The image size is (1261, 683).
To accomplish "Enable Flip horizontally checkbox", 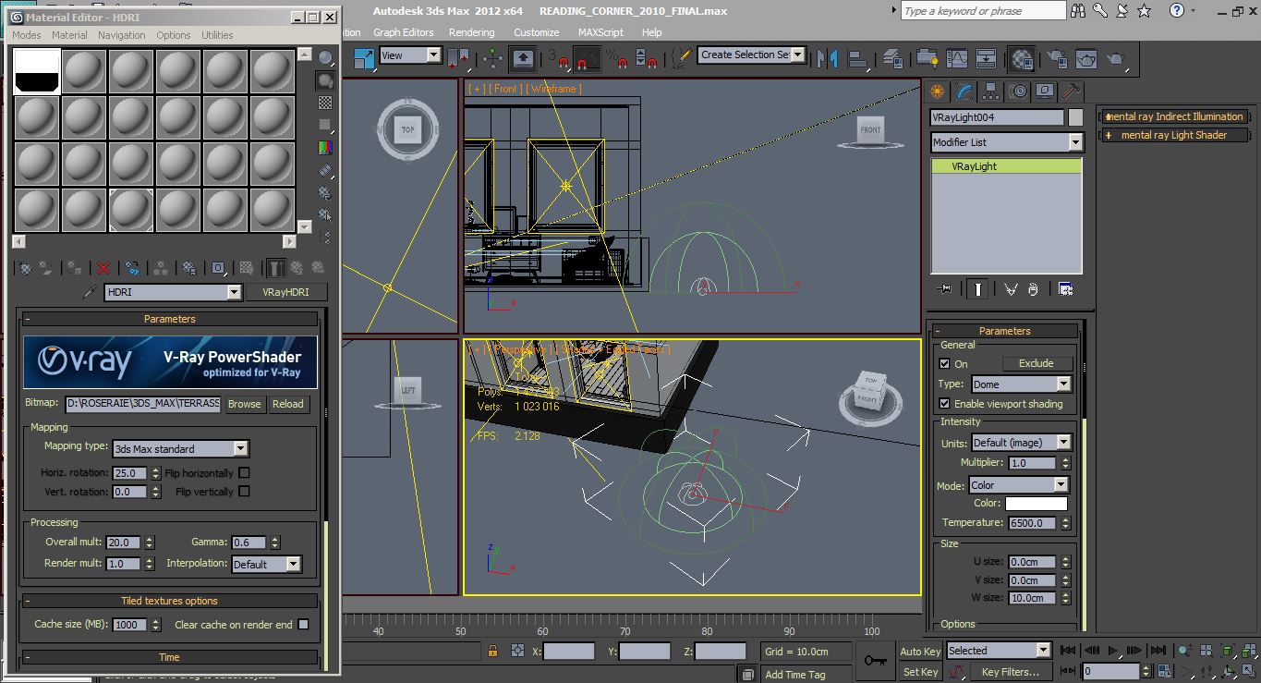I will (x=244, y=472).
